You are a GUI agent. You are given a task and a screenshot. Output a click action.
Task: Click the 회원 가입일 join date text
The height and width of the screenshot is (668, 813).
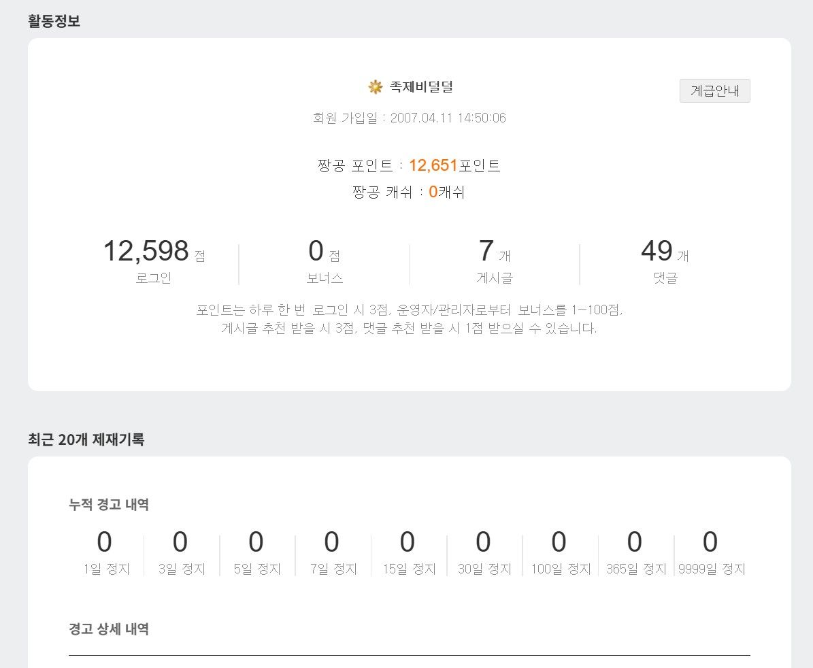click(x=409, y=118)
